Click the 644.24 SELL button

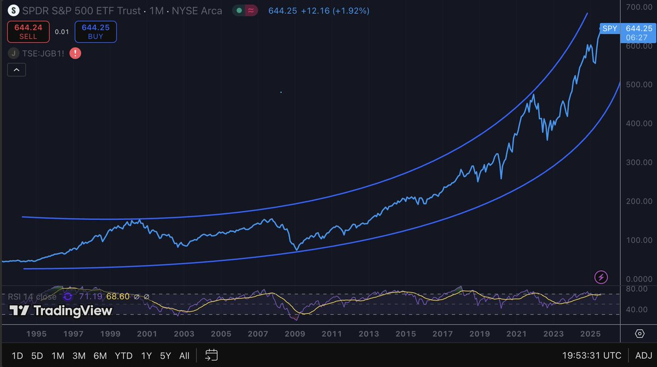(28, 31)
